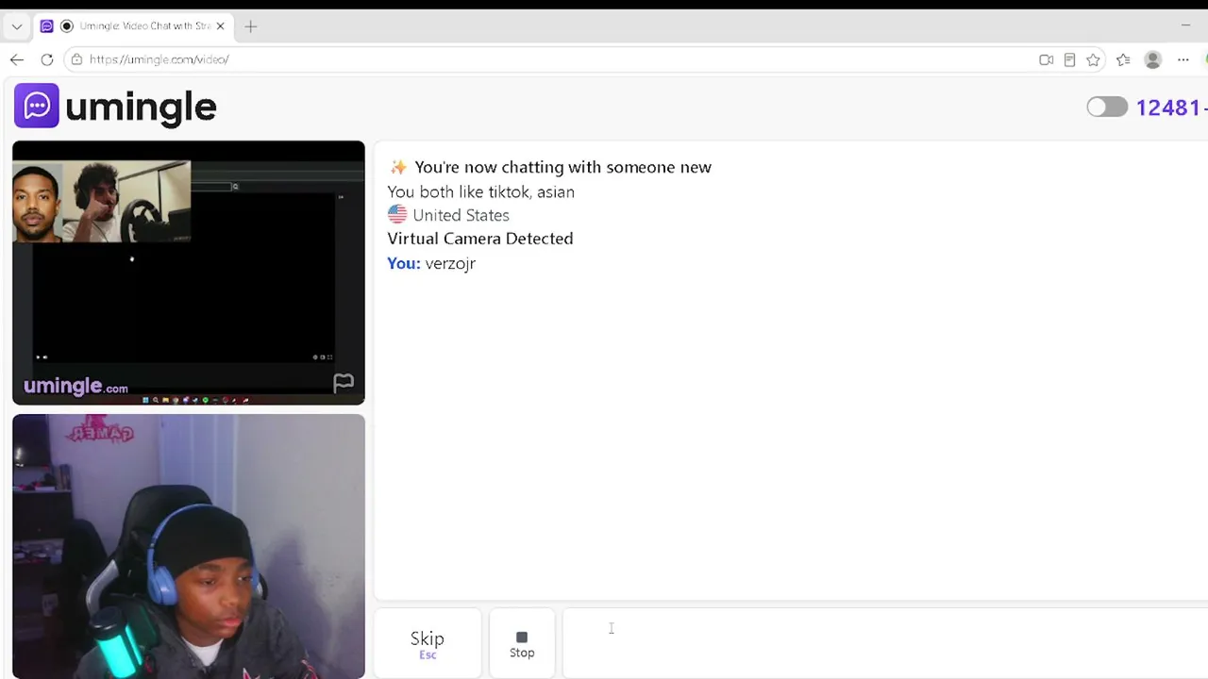Click the sent message "verzojr"
Screen dimensions: 1208x679
450,263
